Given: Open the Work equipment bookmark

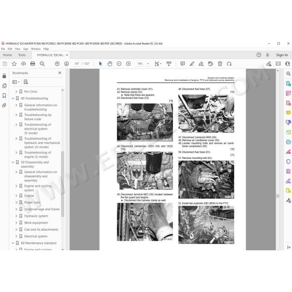Looking at the screenshot, I should (36, 223).
